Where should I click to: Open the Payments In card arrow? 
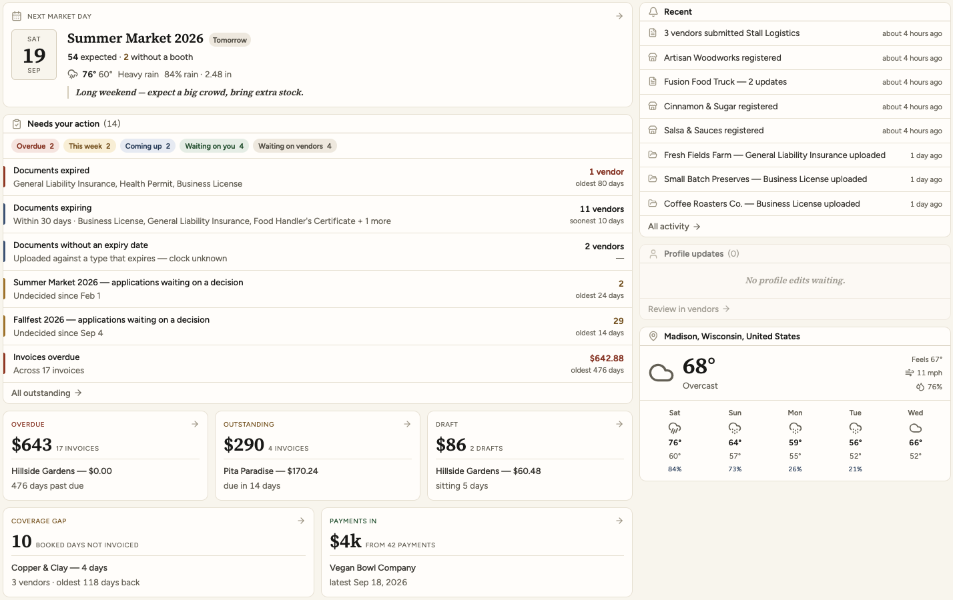619,521
